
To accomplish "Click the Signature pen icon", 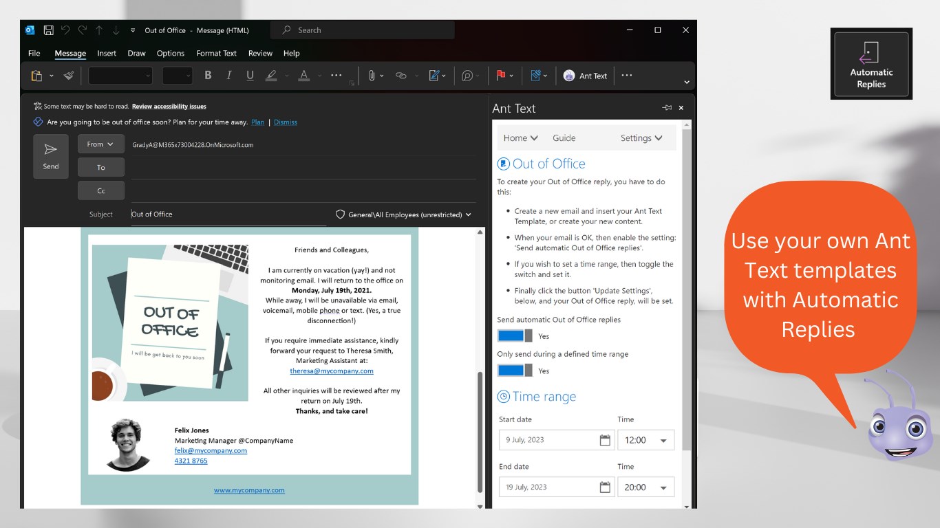I will pos(434,76).
